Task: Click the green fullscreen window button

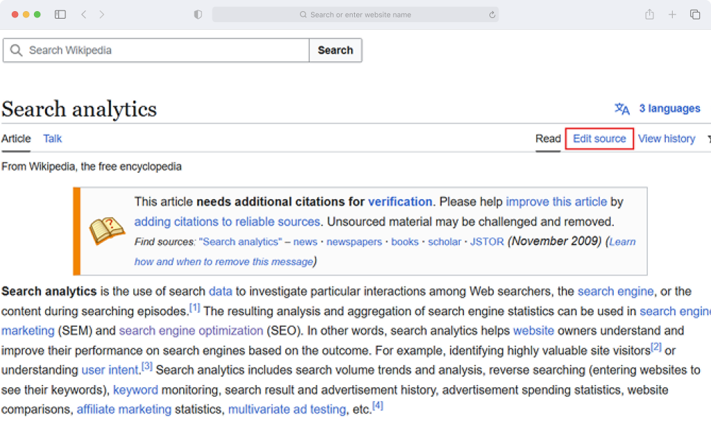Action: pyautogui.click(x=37, y=15)
